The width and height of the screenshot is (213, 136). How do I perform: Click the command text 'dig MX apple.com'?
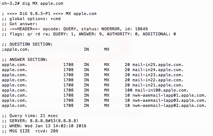tap(43, 4)
